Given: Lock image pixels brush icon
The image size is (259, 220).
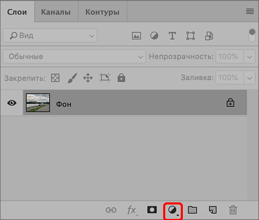Looking at the screenshot, I should point(72,78).
